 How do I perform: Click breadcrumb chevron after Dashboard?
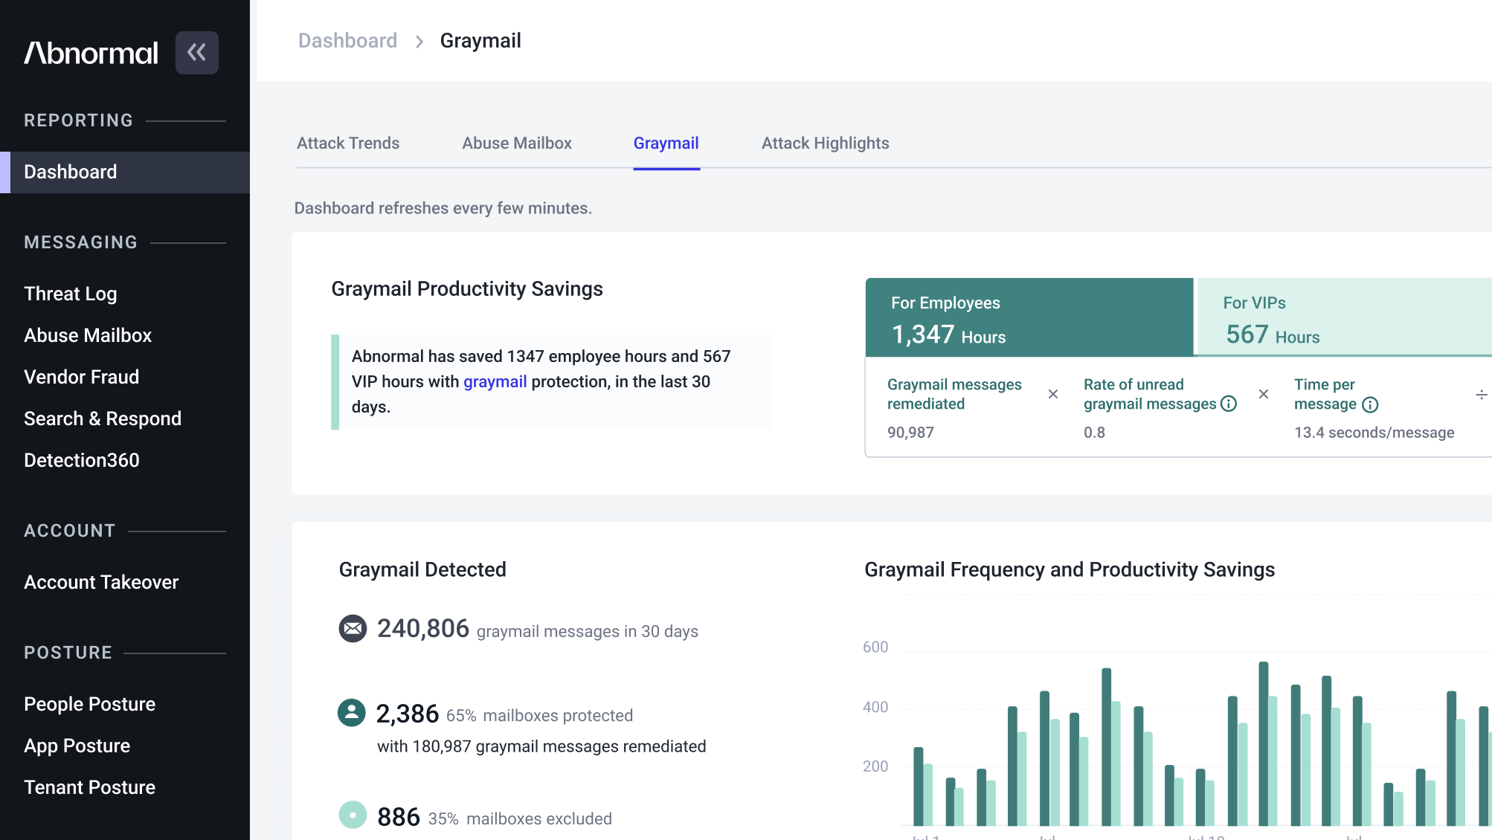coord(419,42)
